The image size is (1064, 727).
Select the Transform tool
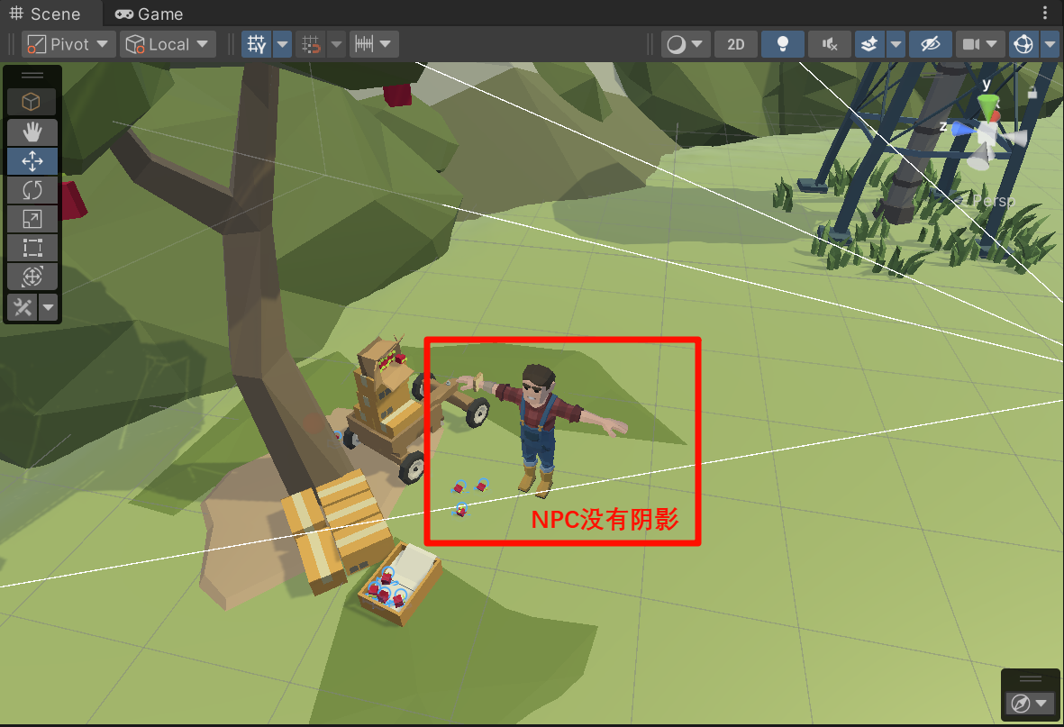tap(32, 277)
